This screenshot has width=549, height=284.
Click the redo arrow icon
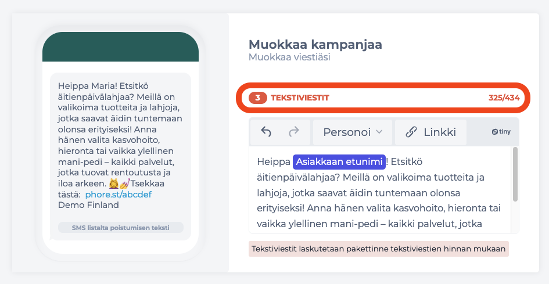click(294, 132)
